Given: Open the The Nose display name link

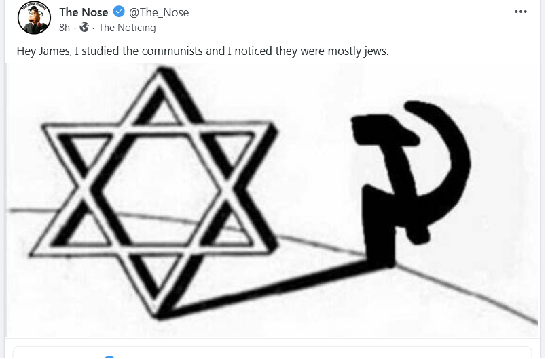Looking at the screenshot, I should coord(84,12).
